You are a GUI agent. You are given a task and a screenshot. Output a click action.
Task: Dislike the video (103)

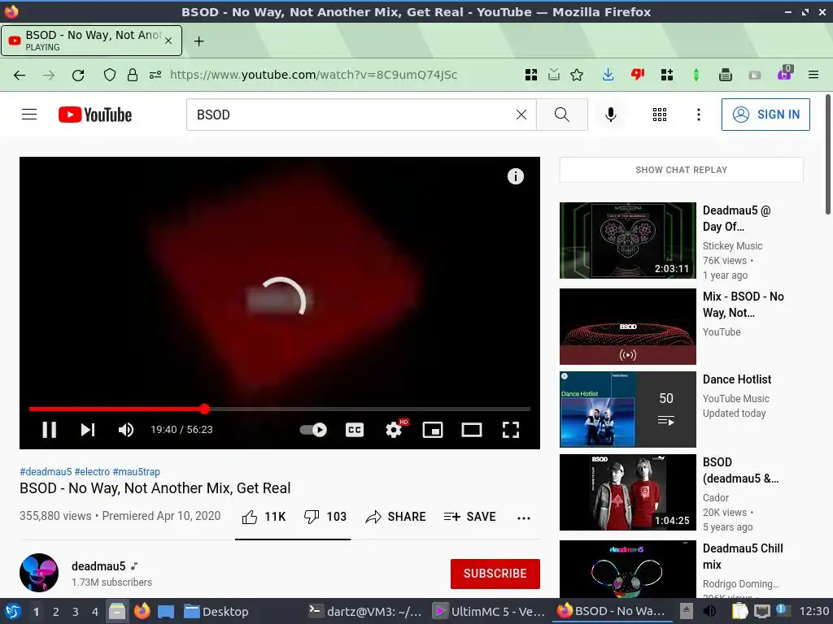(325, 517)
